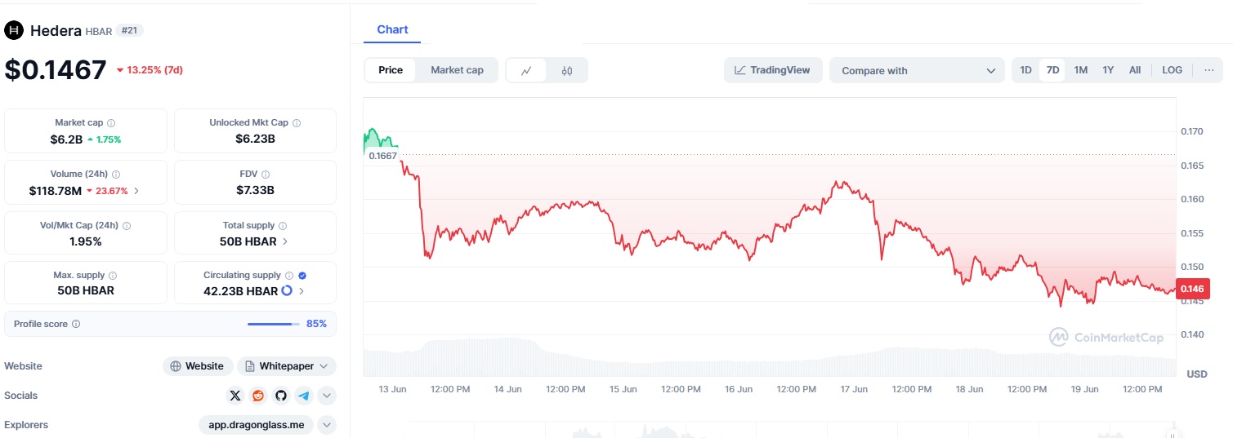This screenshot has width=1233, height=438.
Task: Select the line chart view icon
Action: (527, 70)
